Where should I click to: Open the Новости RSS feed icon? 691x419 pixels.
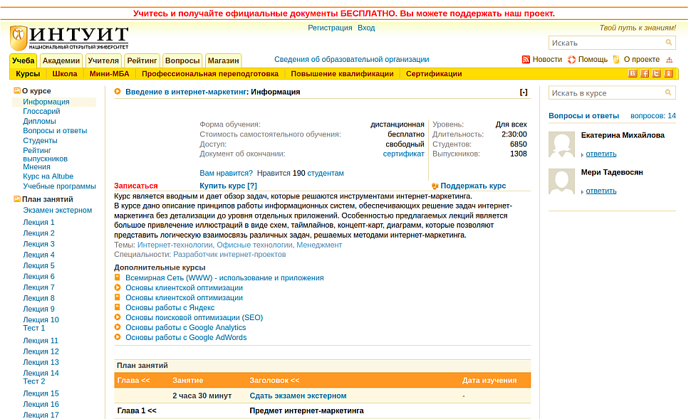pos(525,60)
